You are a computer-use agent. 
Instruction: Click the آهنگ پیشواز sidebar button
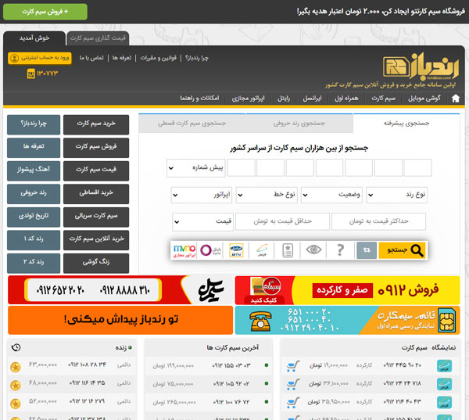coord(34,171)
